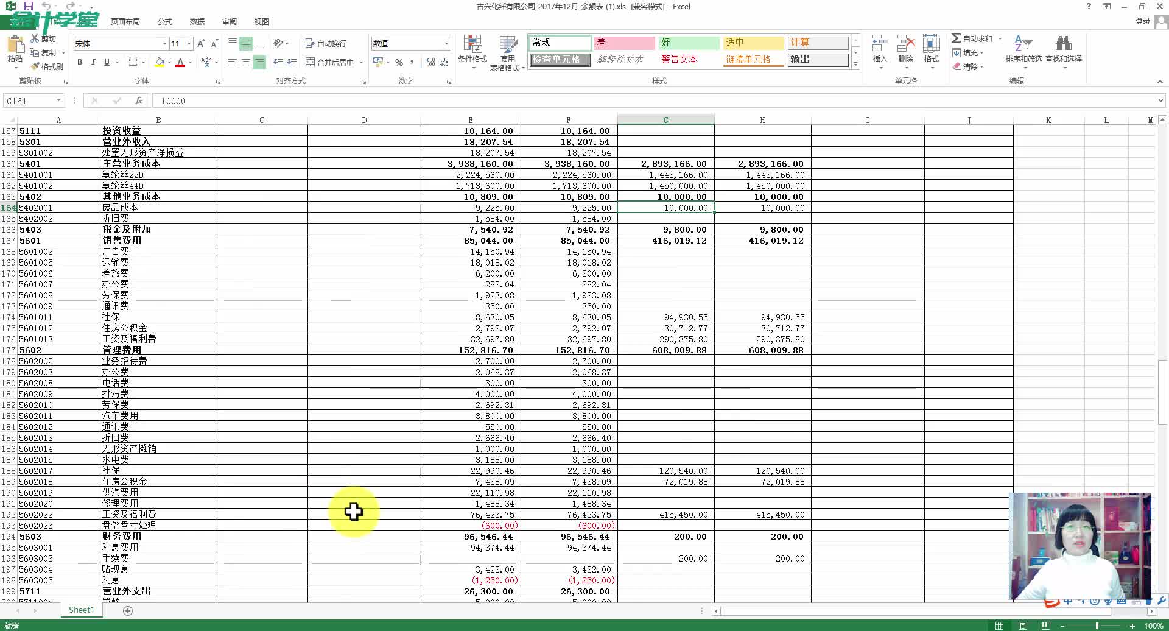Apply the 差 (Bad) cell style
Screen dimensions: 1169x631
click(623, 43)
